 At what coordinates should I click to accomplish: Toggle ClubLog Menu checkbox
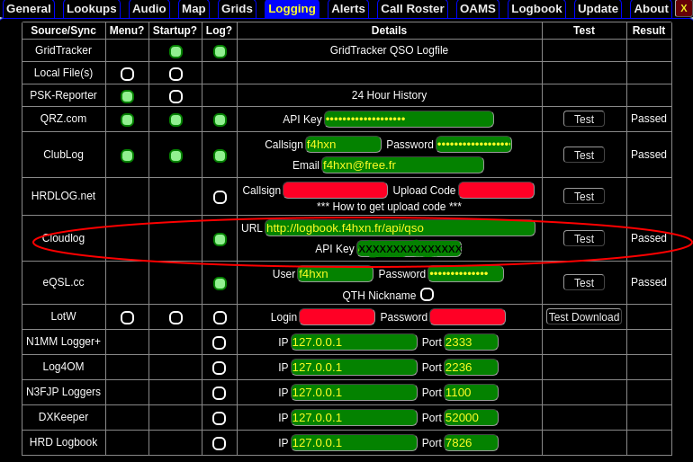(x=127, y=155)
